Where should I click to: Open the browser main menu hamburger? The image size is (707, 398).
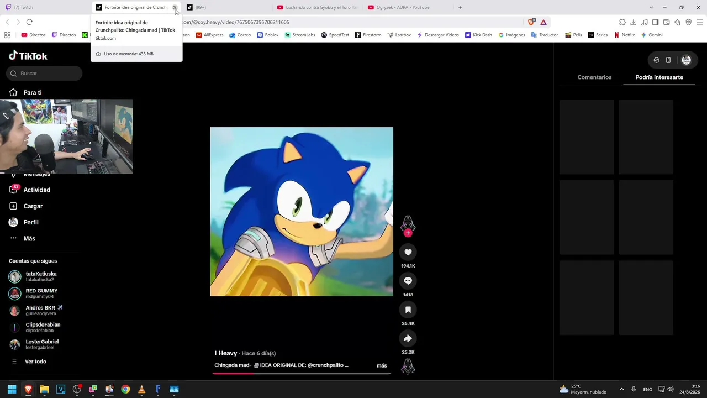coord(699,22)
